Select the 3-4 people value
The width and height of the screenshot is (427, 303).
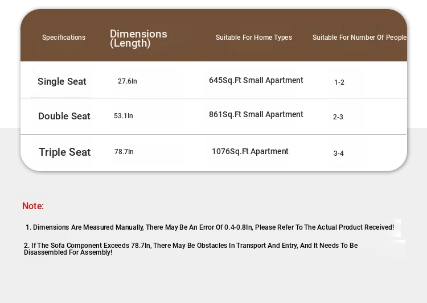click(x=339, y=153)
